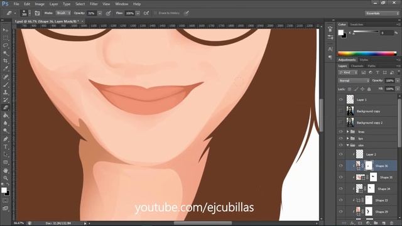Open the brush panel toggle in options bar
This screenshot has height=226, width=402.
pos(37,13)
